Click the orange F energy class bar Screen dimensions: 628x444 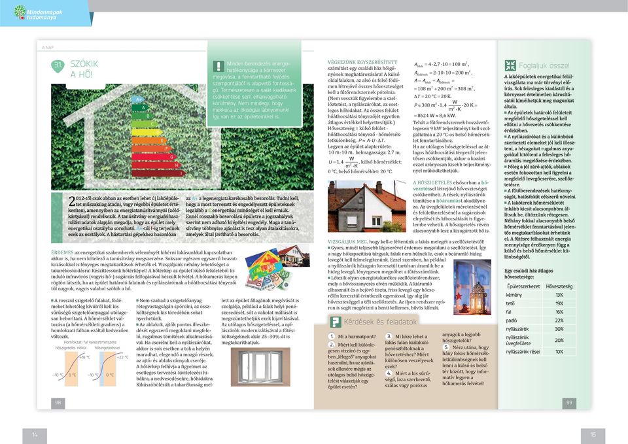point(152,148)
